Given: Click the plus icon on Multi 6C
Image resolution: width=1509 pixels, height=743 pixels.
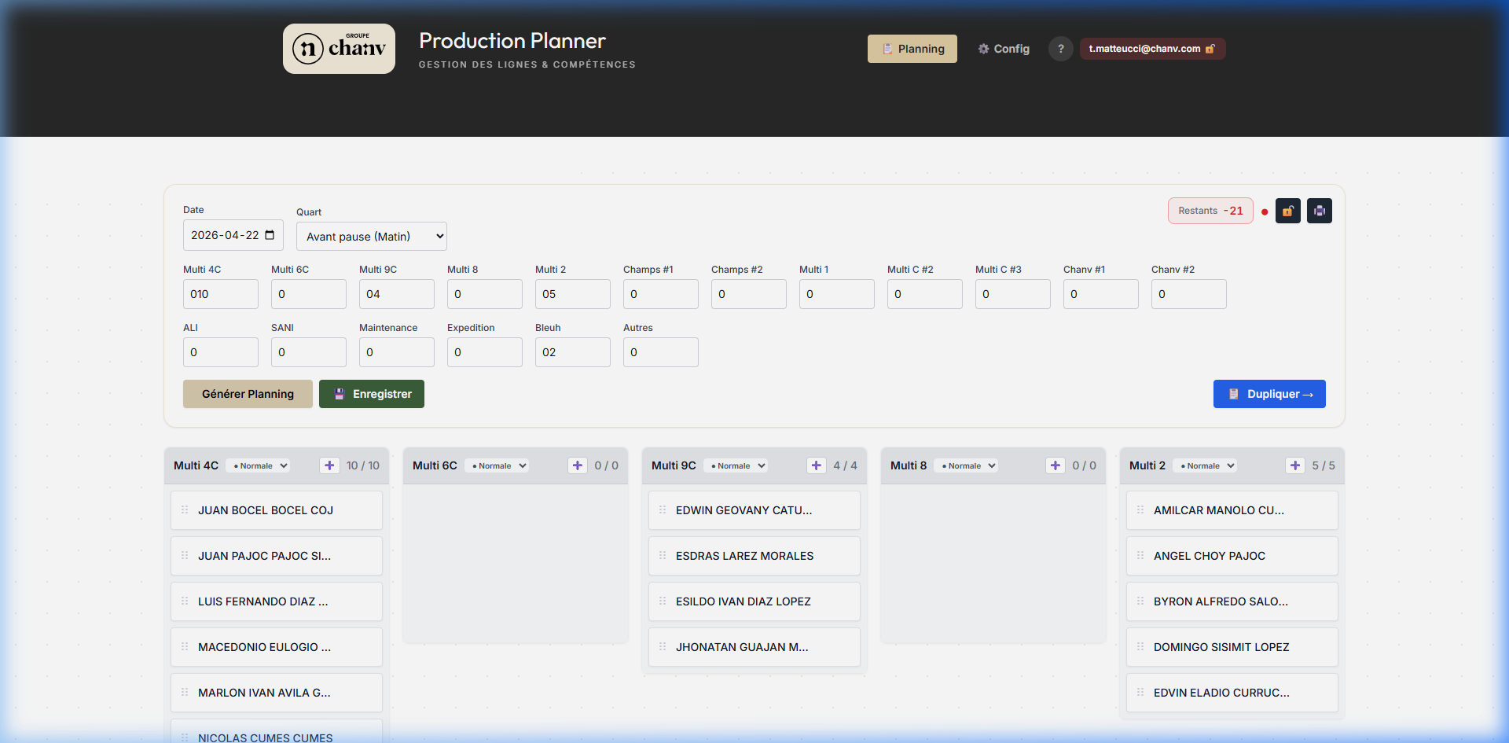Looking at the screenshot, I should click(578, 465).
